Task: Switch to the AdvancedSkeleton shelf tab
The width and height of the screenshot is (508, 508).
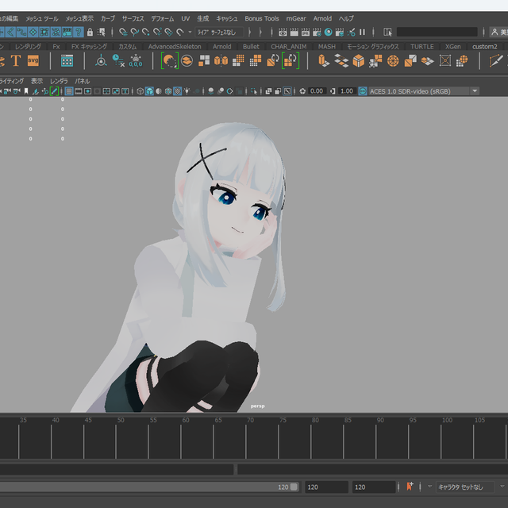Action: 175,46
